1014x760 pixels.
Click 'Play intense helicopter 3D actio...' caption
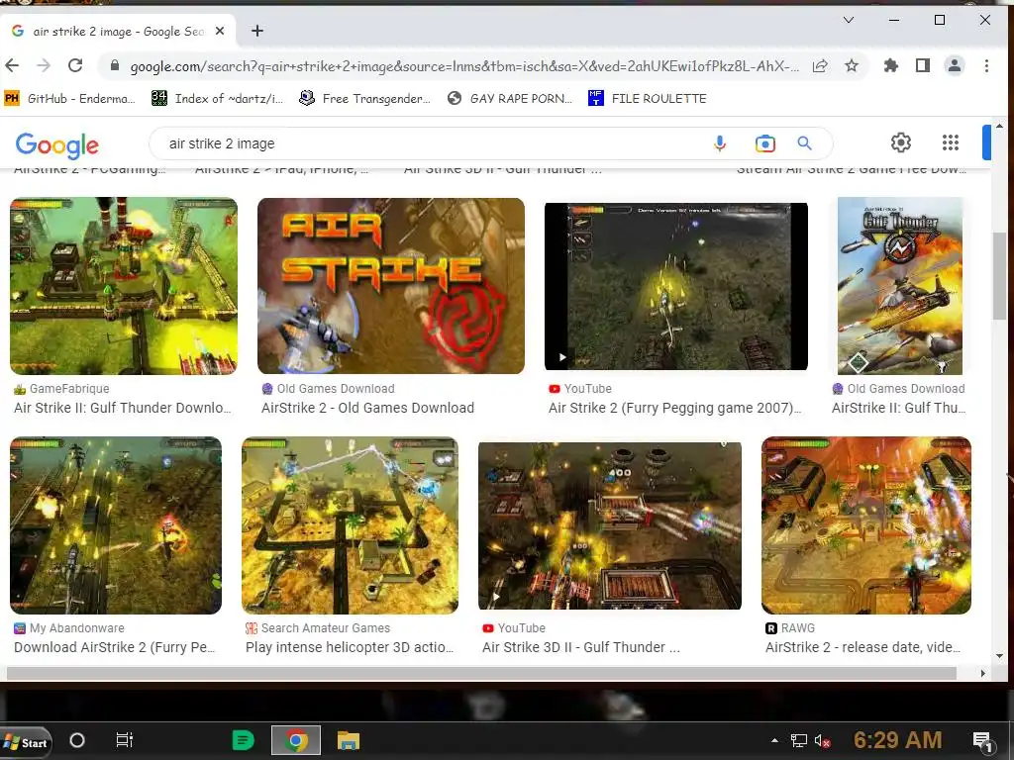click(350, 647)
